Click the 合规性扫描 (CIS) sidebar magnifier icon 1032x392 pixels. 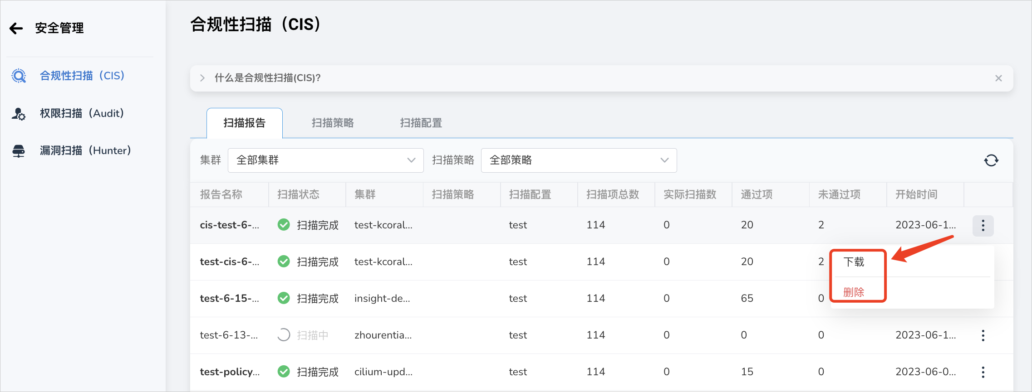click(x=19, y=76)
